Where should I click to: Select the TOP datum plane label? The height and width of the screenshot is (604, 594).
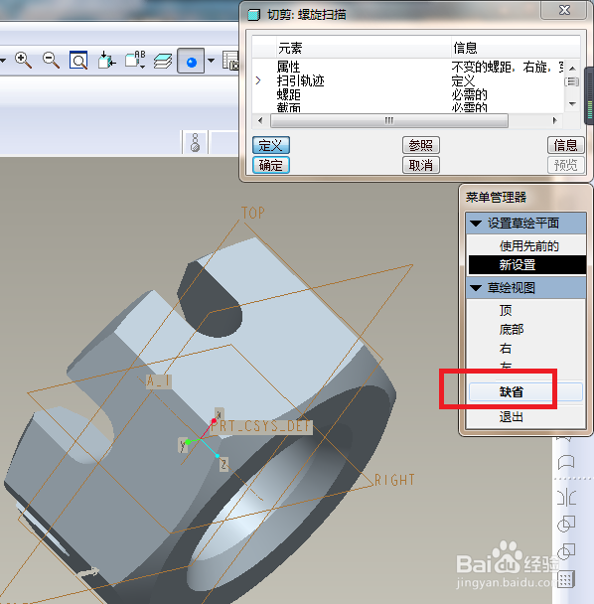coord(253,213)
